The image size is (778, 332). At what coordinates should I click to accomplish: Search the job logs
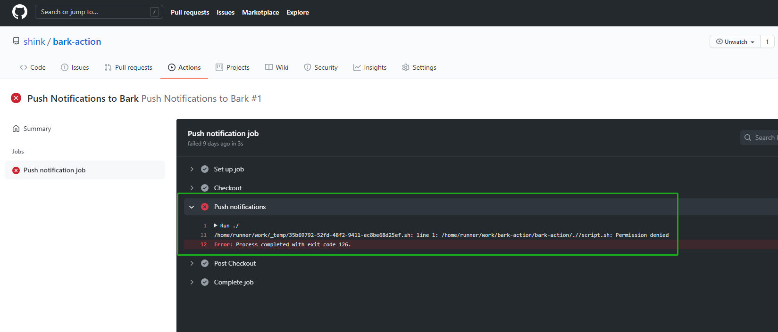(x=759, y=138)
